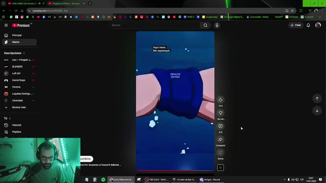
Task: Show hidden system tray icons chevron
Action: 284,180
